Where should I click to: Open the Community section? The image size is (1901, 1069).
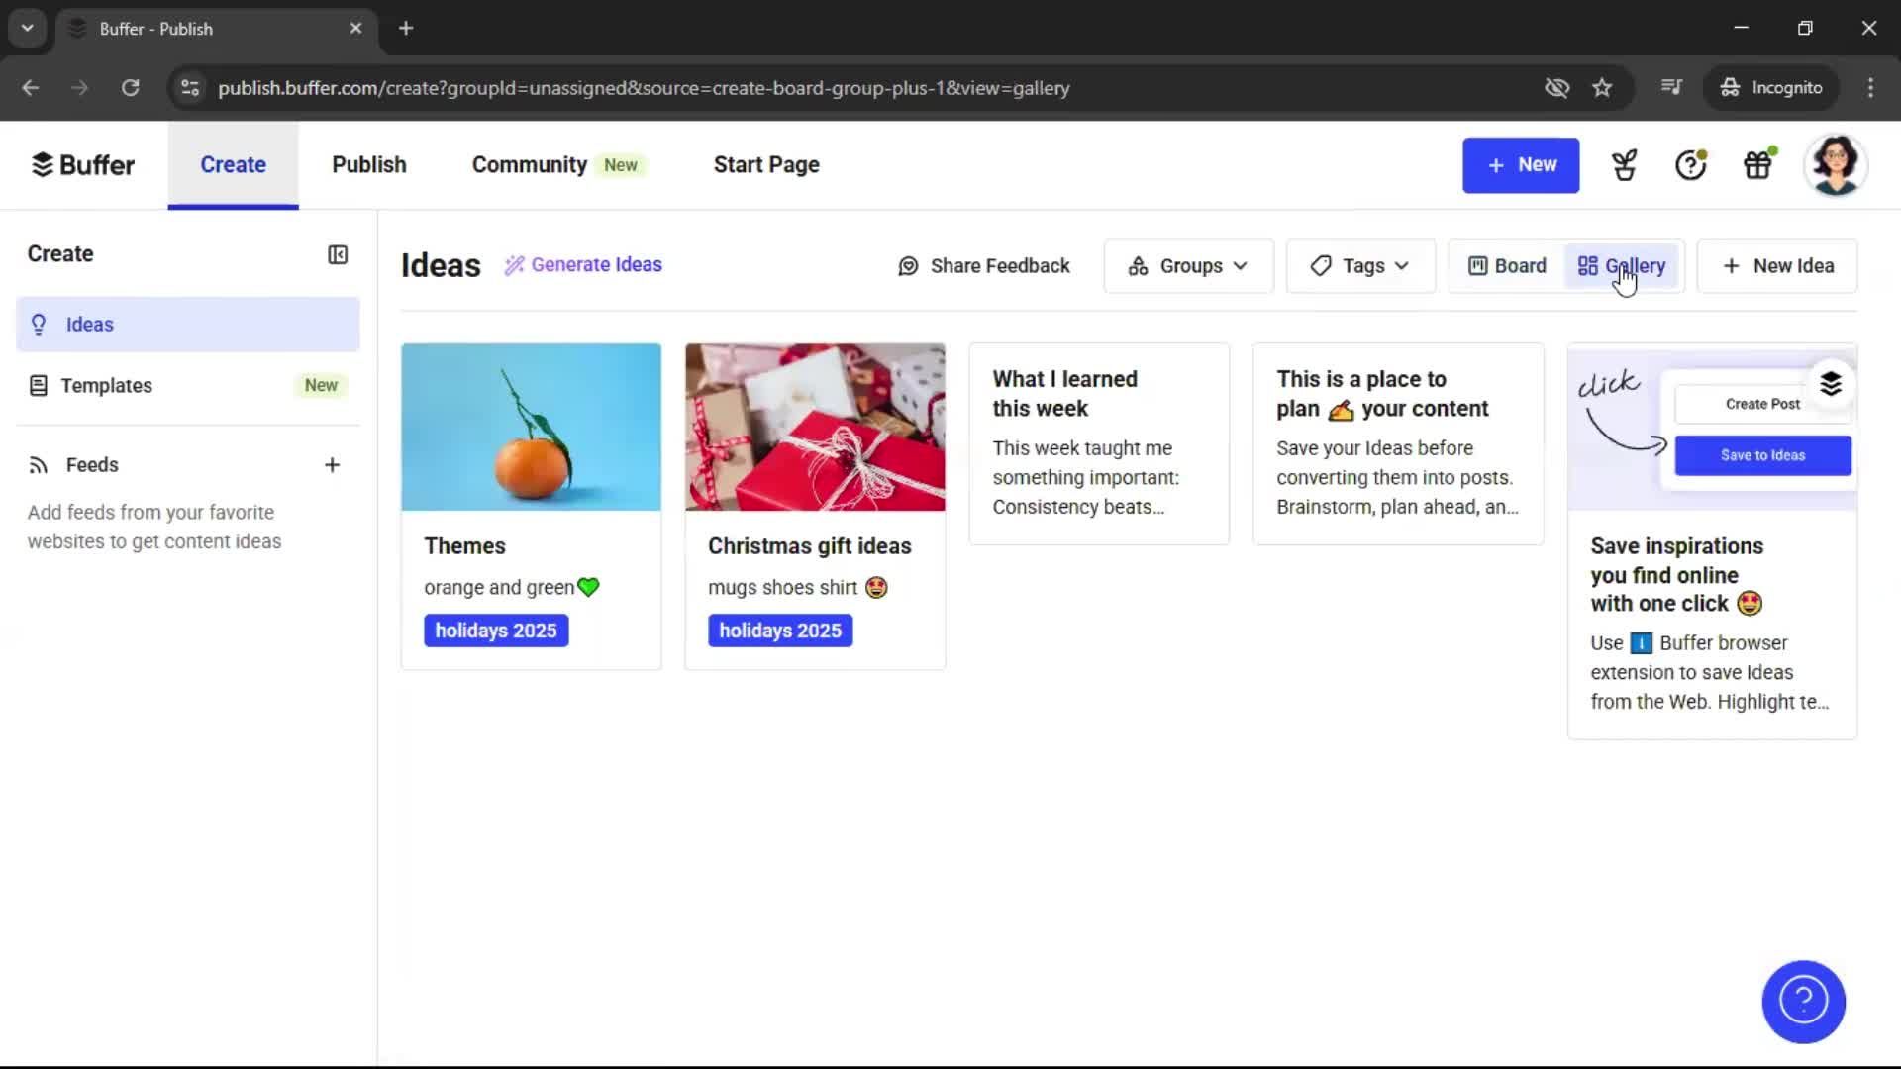529,164
